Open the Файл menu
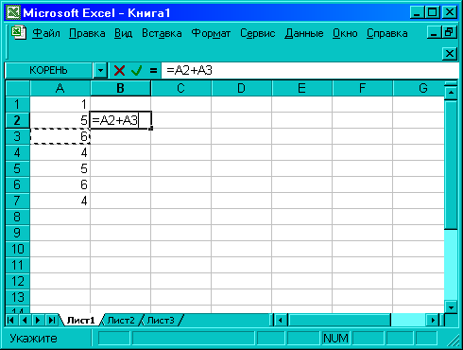Viewport: 463px width, 350px height. point(46,33)
